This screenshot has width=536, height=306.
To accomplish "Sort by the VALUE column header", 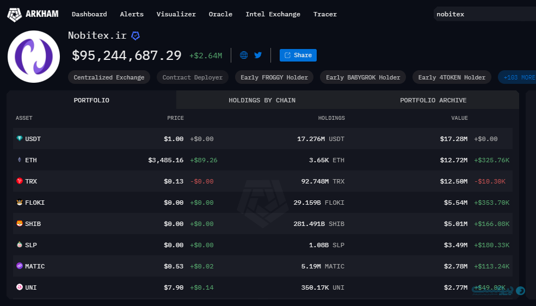I will point(459,118).
